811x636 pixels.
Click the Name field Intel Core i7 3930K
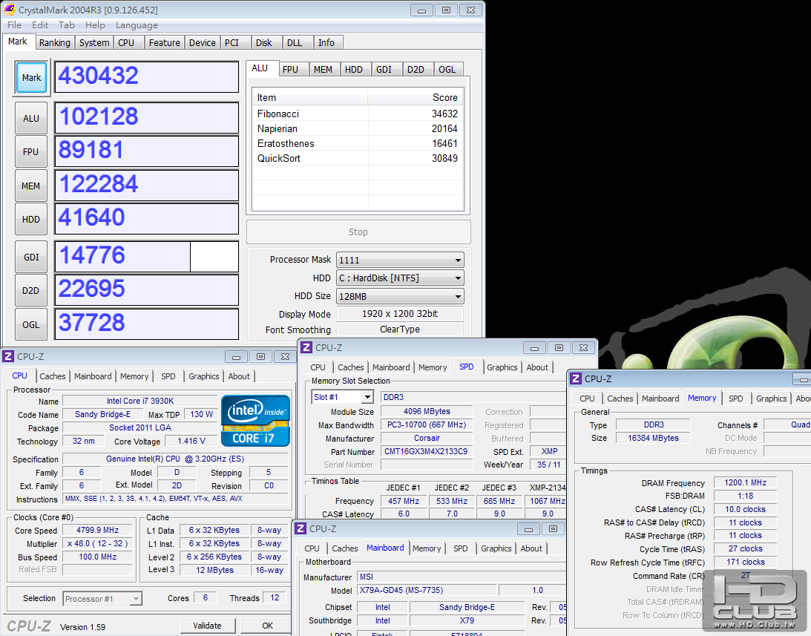tap(140, 401)
